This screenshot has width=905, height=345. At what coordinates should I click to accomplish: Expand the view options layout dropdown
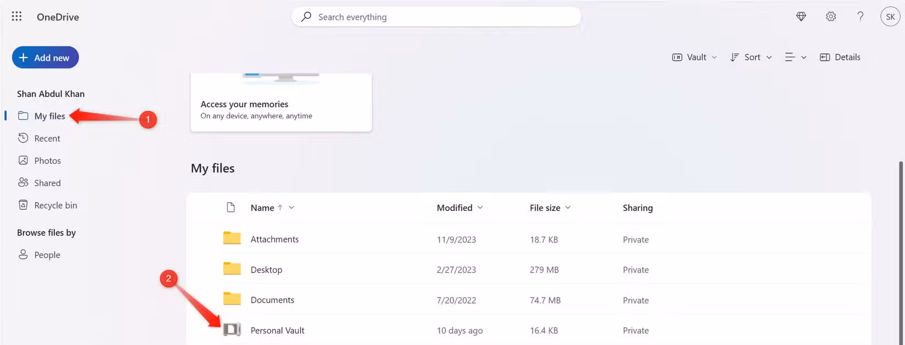tap(795, 57)
